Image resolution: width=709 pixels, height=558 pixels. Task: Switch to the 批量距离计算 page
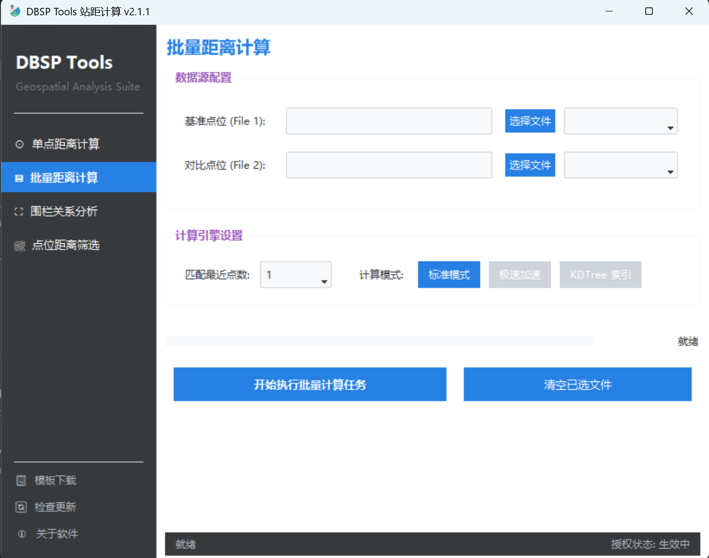(x=63, y=178)
